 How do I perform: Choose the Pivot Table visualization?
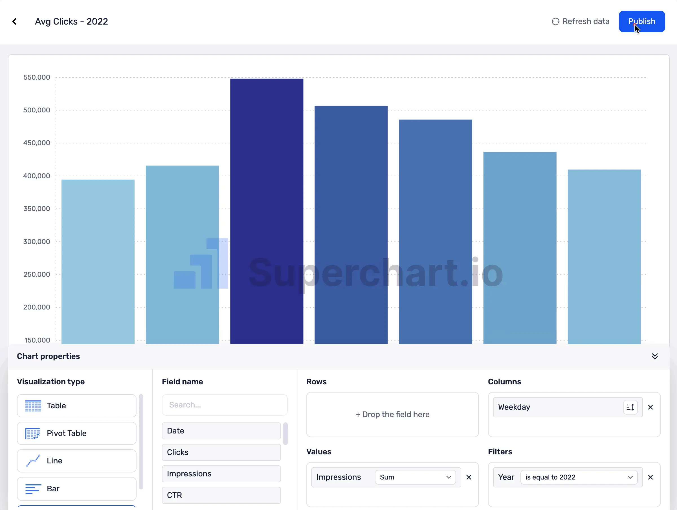pyautogui.click(x=76, y=433)
